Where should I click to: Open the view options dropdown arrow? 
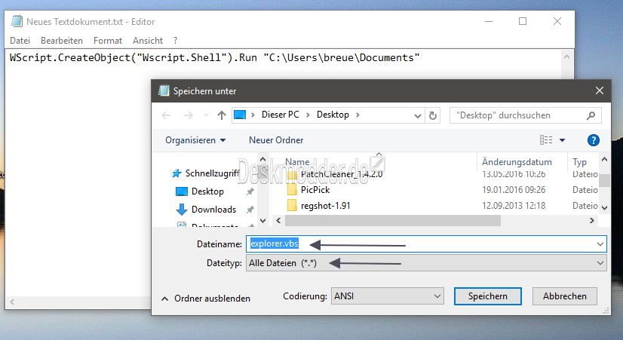562,140
